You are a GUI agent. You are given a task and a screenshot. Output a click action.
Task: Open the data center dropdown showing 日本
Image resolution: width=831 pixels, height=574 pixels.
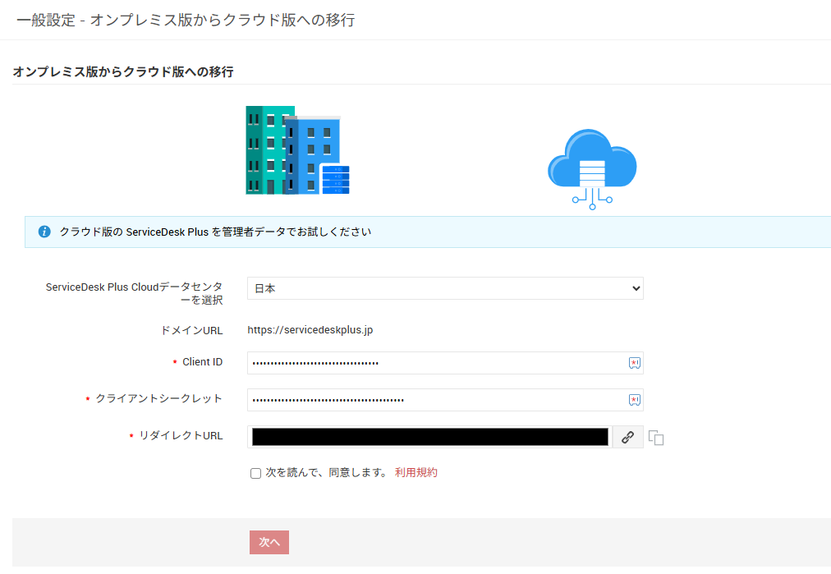445,288
